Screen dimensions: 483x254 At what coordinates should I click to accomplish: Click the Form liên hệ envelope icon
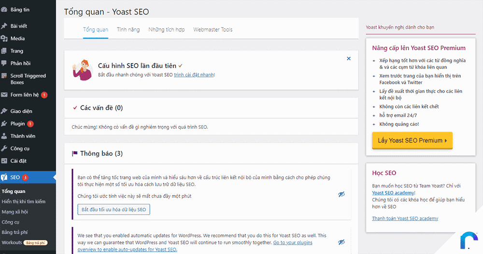4,95
